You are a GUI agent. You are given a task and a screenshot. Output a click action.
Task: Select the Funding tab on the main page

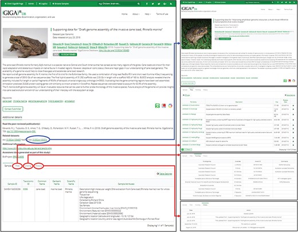tap(28, 166)
